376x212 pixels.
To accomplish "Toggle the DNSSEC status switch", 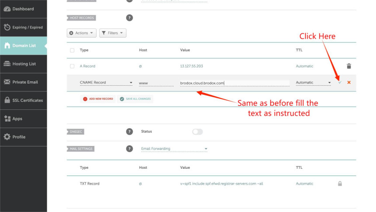I will (x=198, y=132).
